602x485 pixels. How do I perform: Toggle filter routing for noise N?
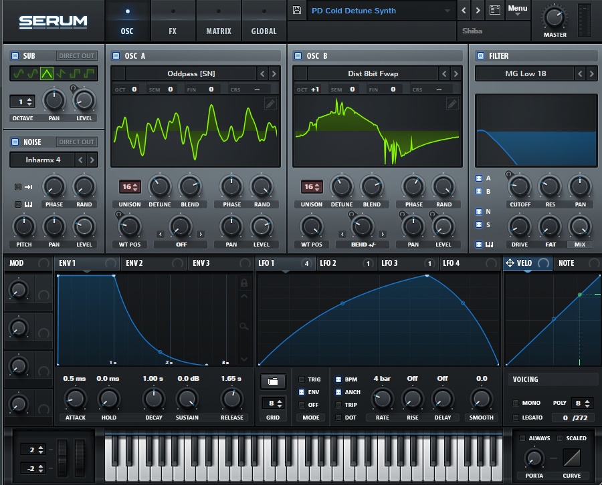[479, 212]
